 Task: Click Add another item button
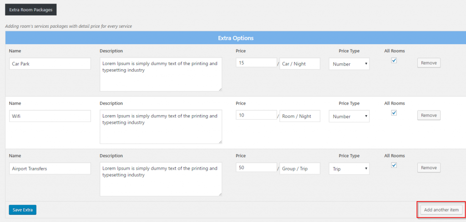[x=441, y=210]
